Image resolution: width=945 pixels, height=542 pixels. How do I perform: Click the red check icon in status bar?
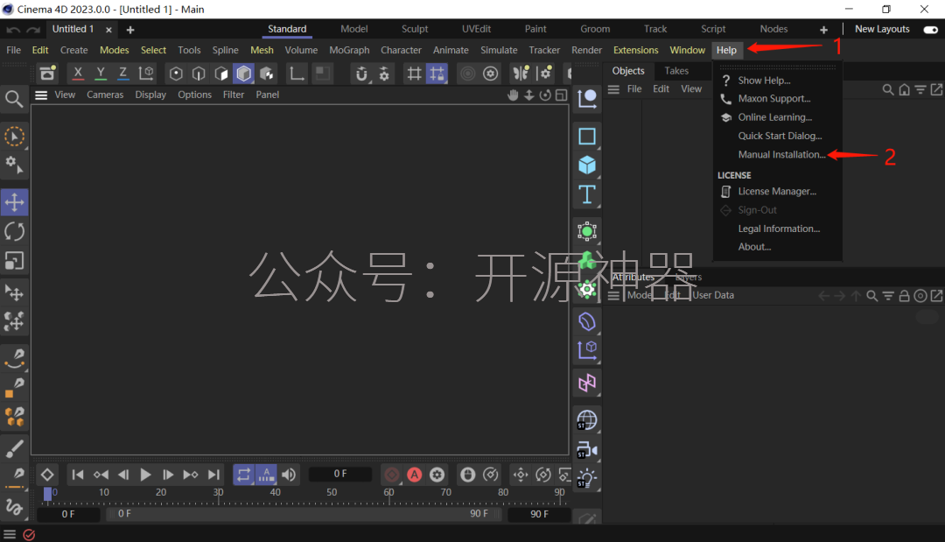29,534
